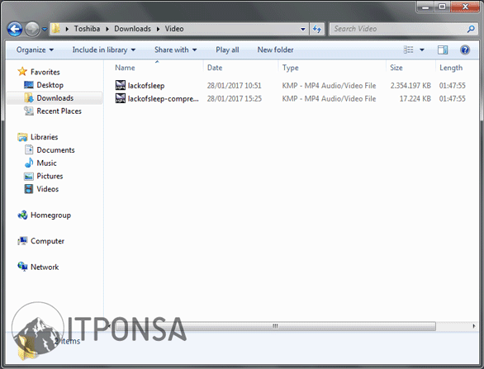Click the lackofsleep video file icon
This screenshot has height=369, width=484.
pyautogui.click(x=121, y=85)
